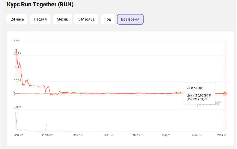
Task: Click the "$ 0,2" y-axis label
Action: (x=16, y=40)
